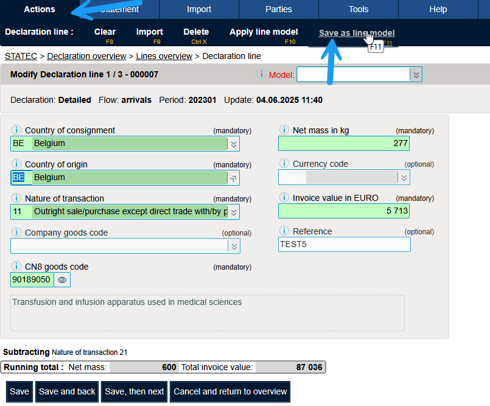This screenshot has width=490, height=406.
Task: Expand Country of consignment dropdown
Action: coord(234,144)
